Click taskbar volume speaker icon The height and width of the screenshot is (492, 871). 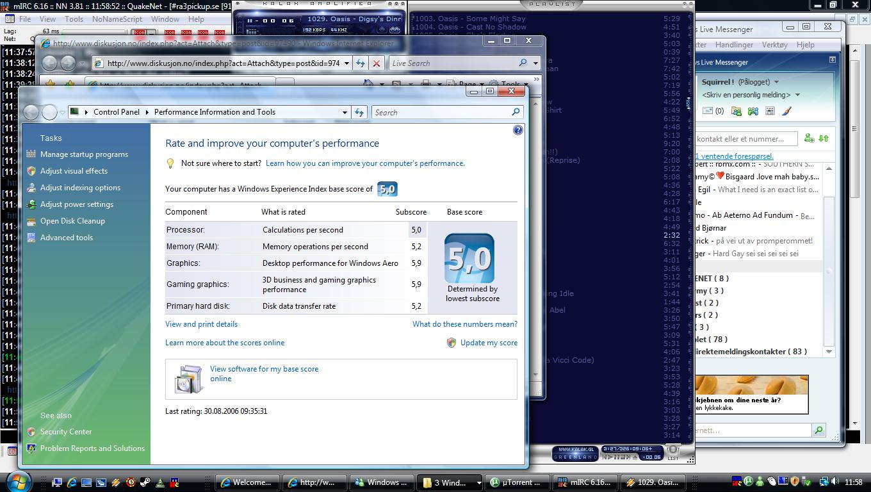[x=834, y=481]
